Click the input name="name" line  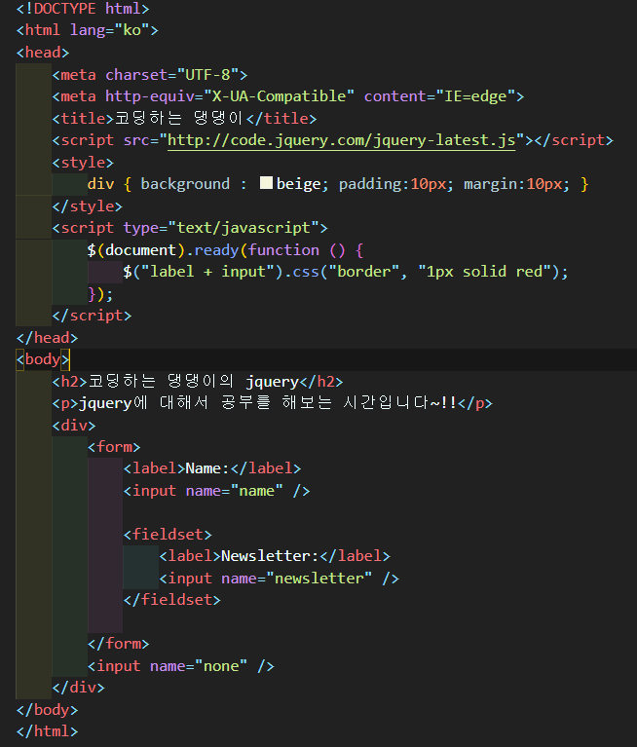[217, 491]
